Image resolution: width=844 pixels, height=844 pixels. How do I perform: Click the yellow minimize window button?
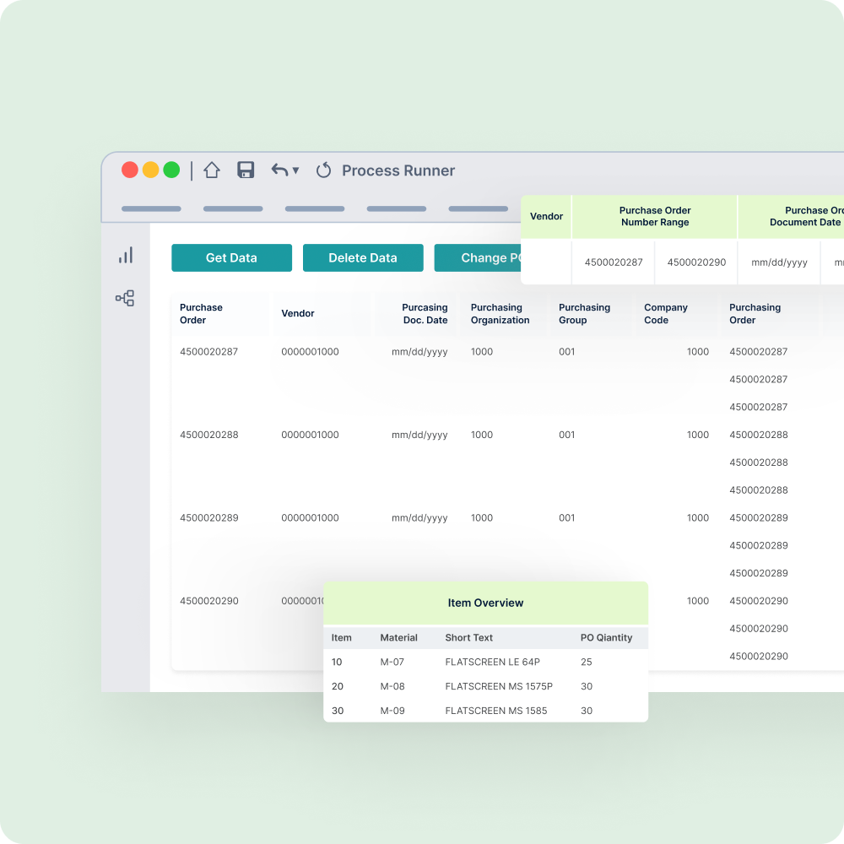(151, 170)
